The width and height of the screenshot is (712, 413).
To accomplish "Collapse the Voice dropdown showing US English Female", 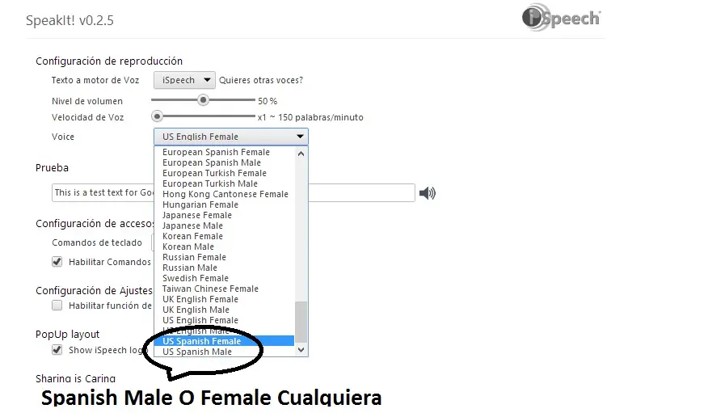I will pyautogui.click(x=231, y=137).
